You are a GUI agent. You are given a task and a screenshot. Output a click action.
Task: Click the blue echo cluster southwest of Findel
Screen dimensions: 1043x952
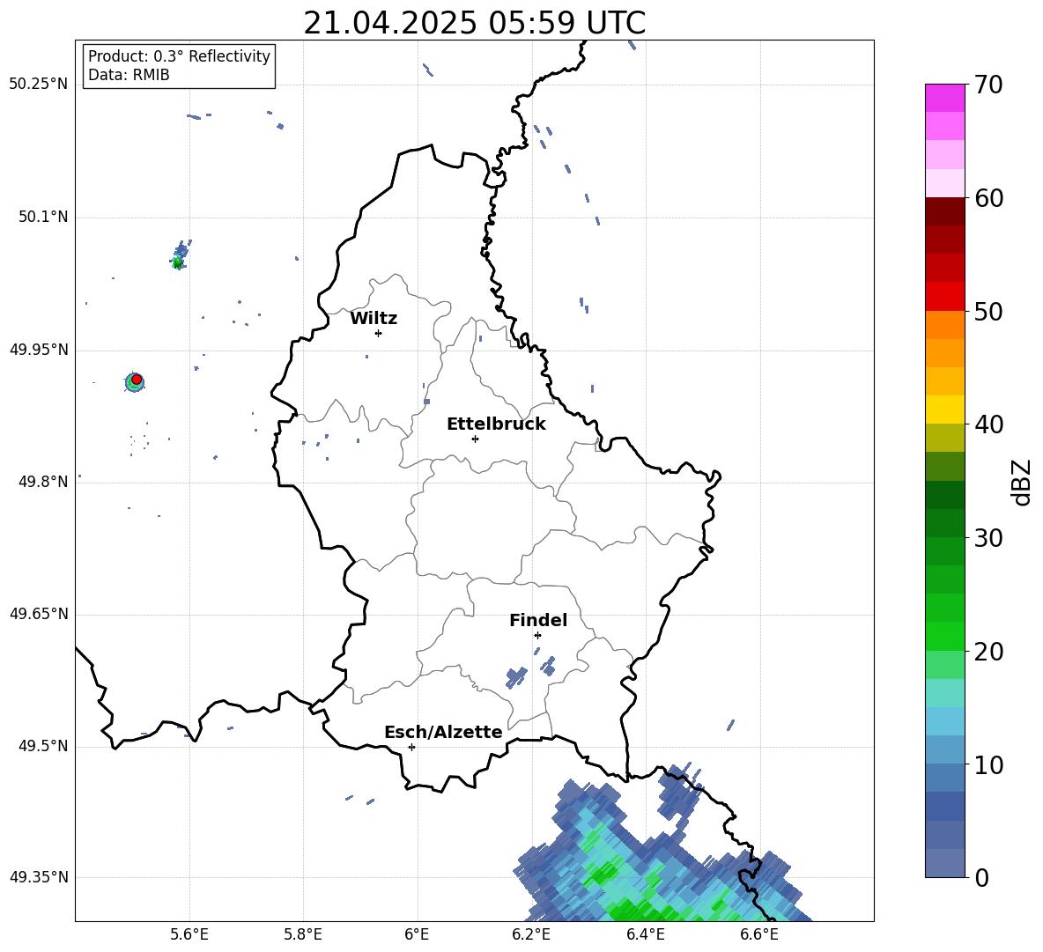[x=516, y=678]
